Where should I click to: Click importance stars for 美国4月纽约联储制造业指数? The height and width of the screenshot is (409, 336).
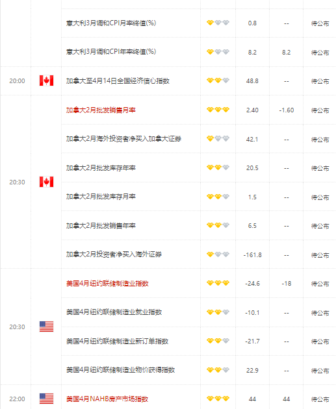tap(218, 283)
